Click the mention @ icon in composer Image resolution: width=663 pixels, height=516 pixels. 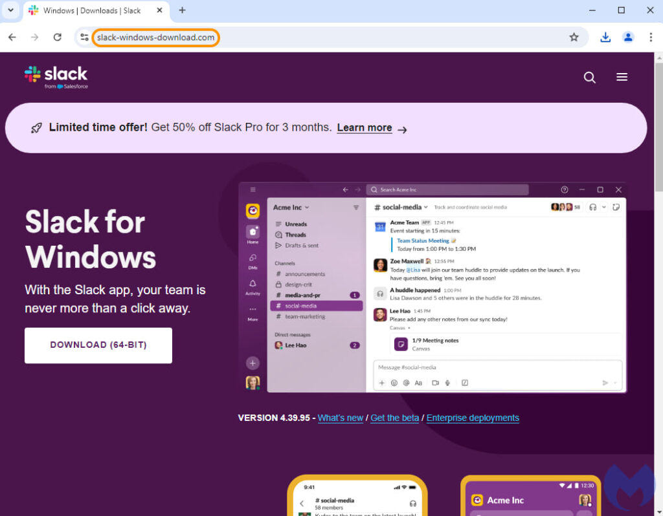pyautogui.click(x=407, y=383)
